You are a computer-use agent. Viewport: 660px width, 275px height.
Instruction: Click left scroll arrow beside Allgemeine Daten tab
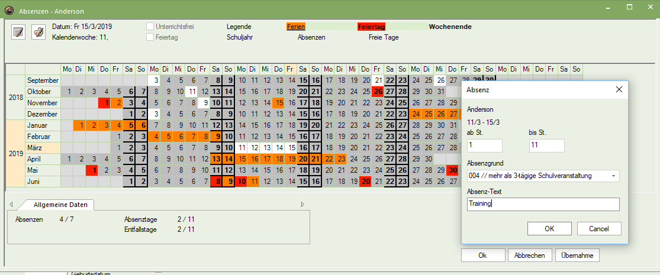tap(11, 205)
